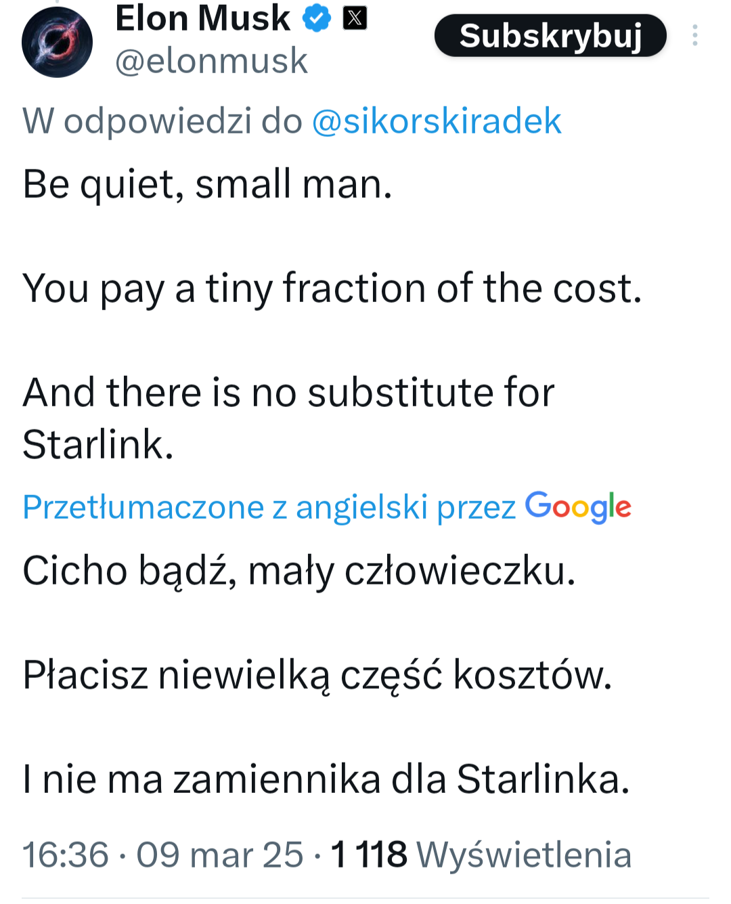Open the three-dot more options menu
Screen dimensions: 731x904
694,35
